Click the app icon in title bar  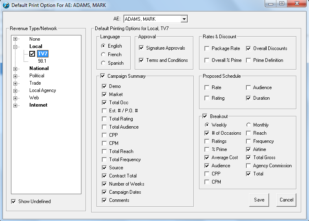tap(6, 5)
